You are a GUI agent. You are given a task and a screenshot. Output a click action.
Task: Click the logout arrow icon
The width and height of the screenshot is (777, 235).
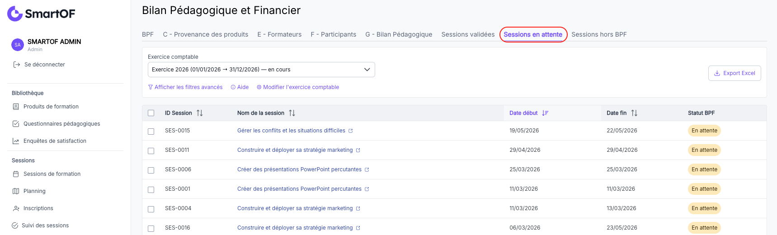(17, 65)
